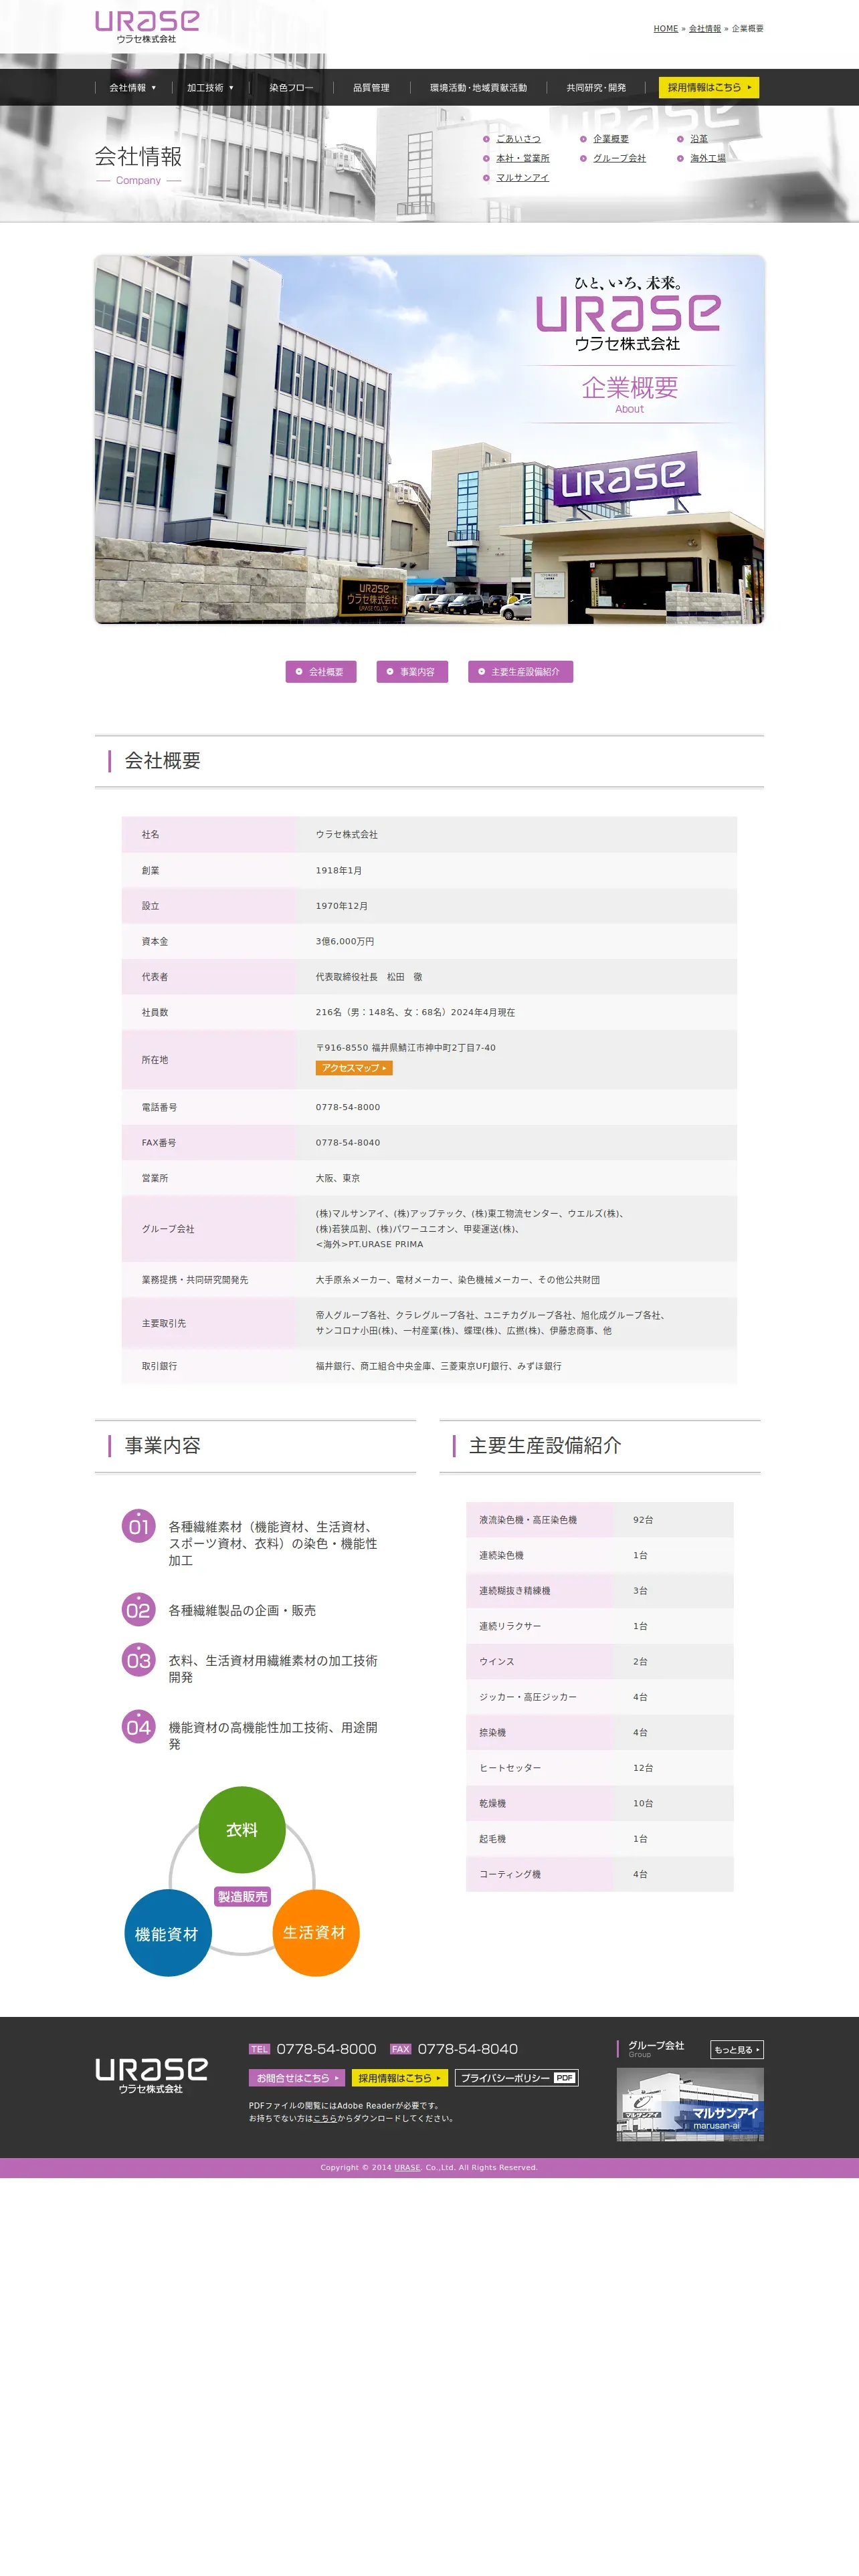Open the 染色フロー menu item
Viewport: 859px width, 2576px height.
pyautogui.click(x=291, y=88)
